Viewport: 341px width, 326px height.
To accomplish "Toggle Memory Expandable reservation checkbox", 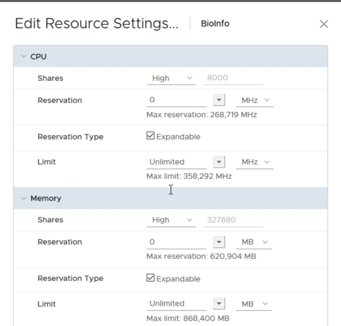I will coord(151,278).
